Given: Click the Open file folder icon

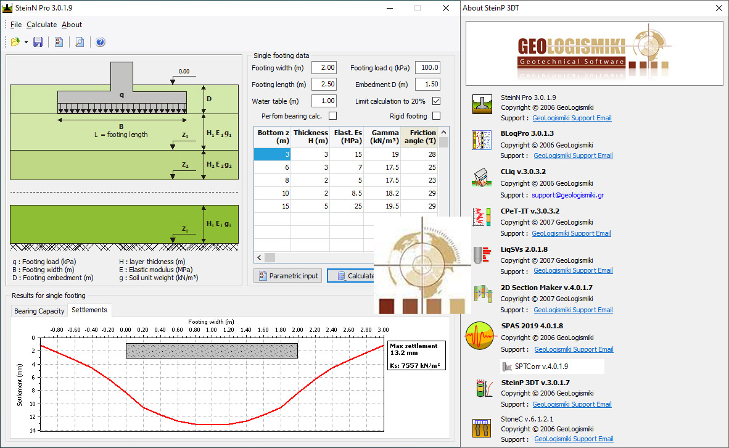Looking at the screenshot, I should (15, 42).
